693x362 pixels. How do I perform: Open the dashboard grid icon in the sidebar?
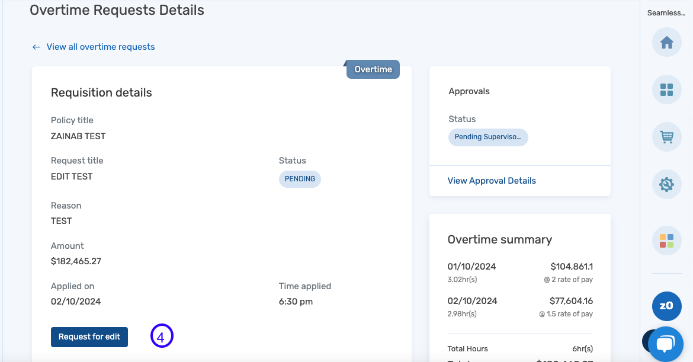pyautogui.click(x=666, y=89)
